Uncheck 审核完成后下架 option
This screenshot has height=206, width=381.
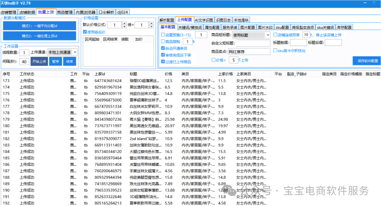pyautogui.click(x=163, y=55)
